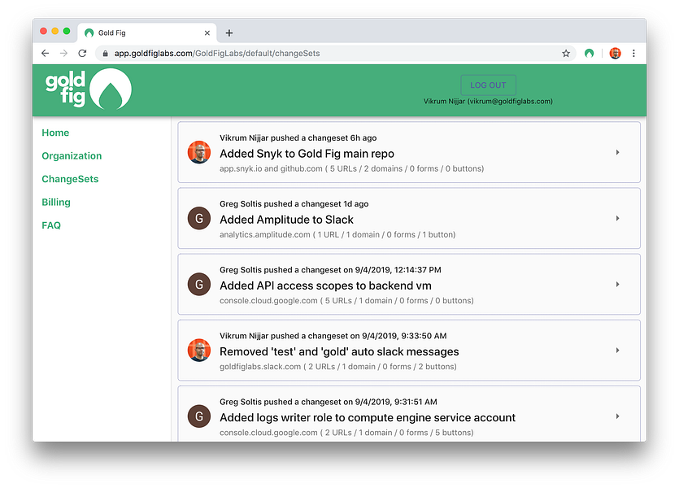The height and width of the screenshot is (488, 679).
Task: Expand the Added Amplitude to Slack arrow
Action: pyautogui.click(x=617, y=218)
